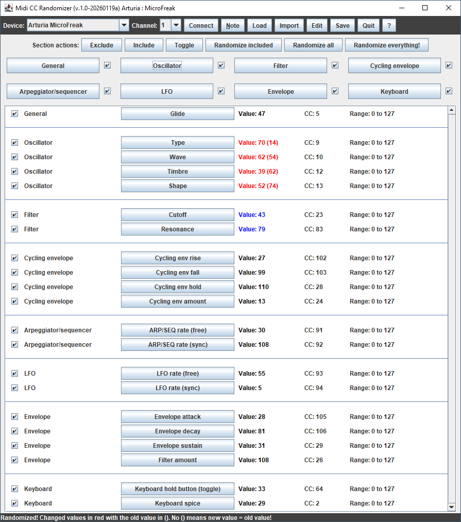Click the scrollbar up arrow

452,110
